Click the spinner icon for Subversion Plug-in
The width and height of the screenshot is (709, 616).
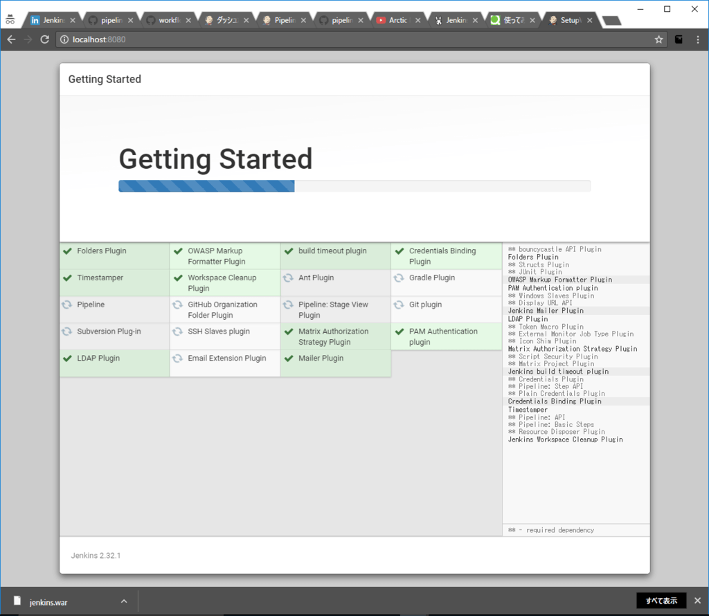point(67,332)
